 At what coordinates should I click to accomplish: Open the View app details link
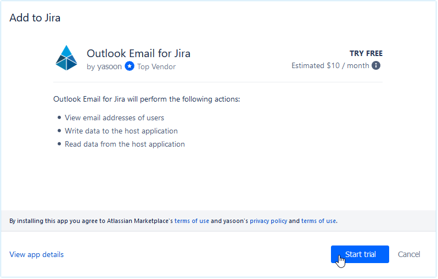click(36, 254)
